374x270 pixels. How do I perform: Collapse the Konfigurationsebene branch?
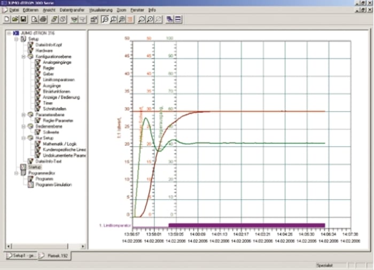(x=24, y=57)
